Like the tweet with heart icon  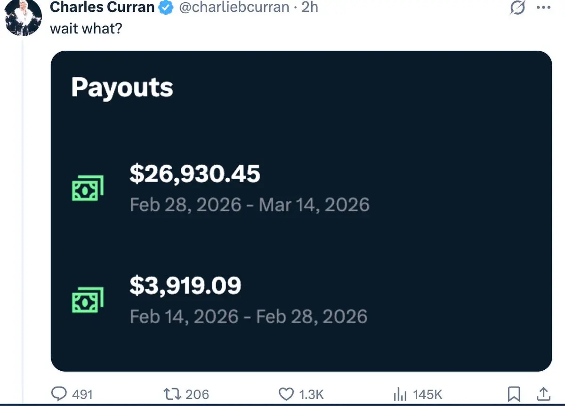tap(286, 394)
